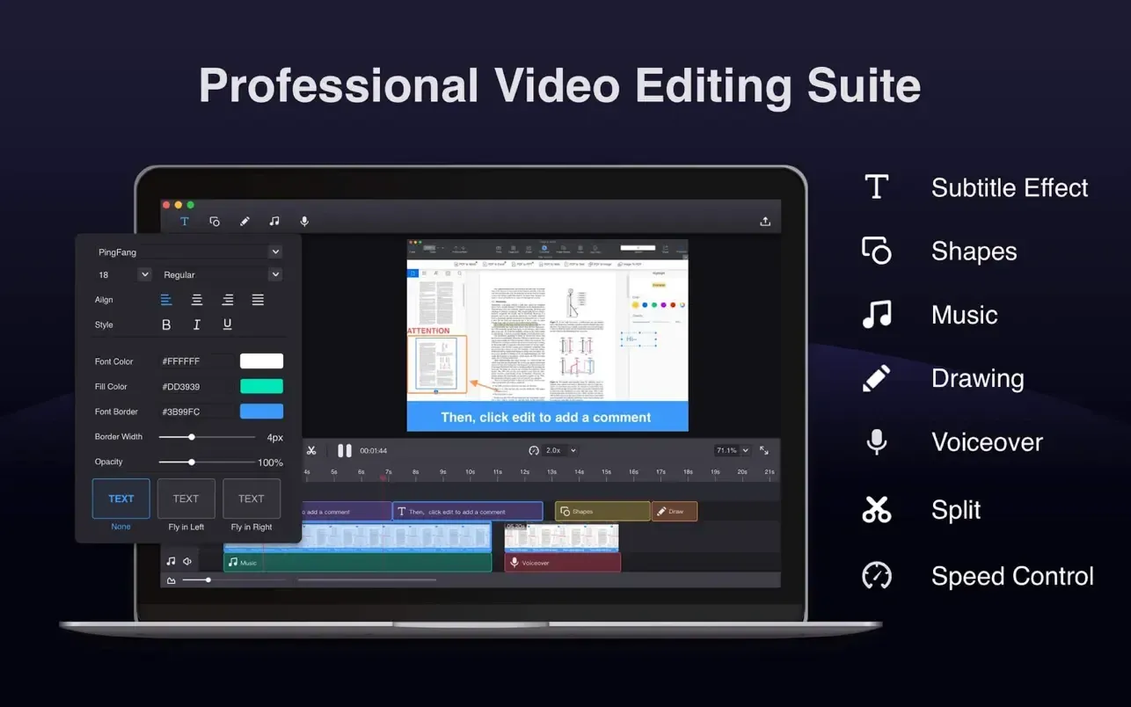1131x707 pixels.
Task: Click the Voiceover microphone icon in toolbar
Action: tap(304, 222)
